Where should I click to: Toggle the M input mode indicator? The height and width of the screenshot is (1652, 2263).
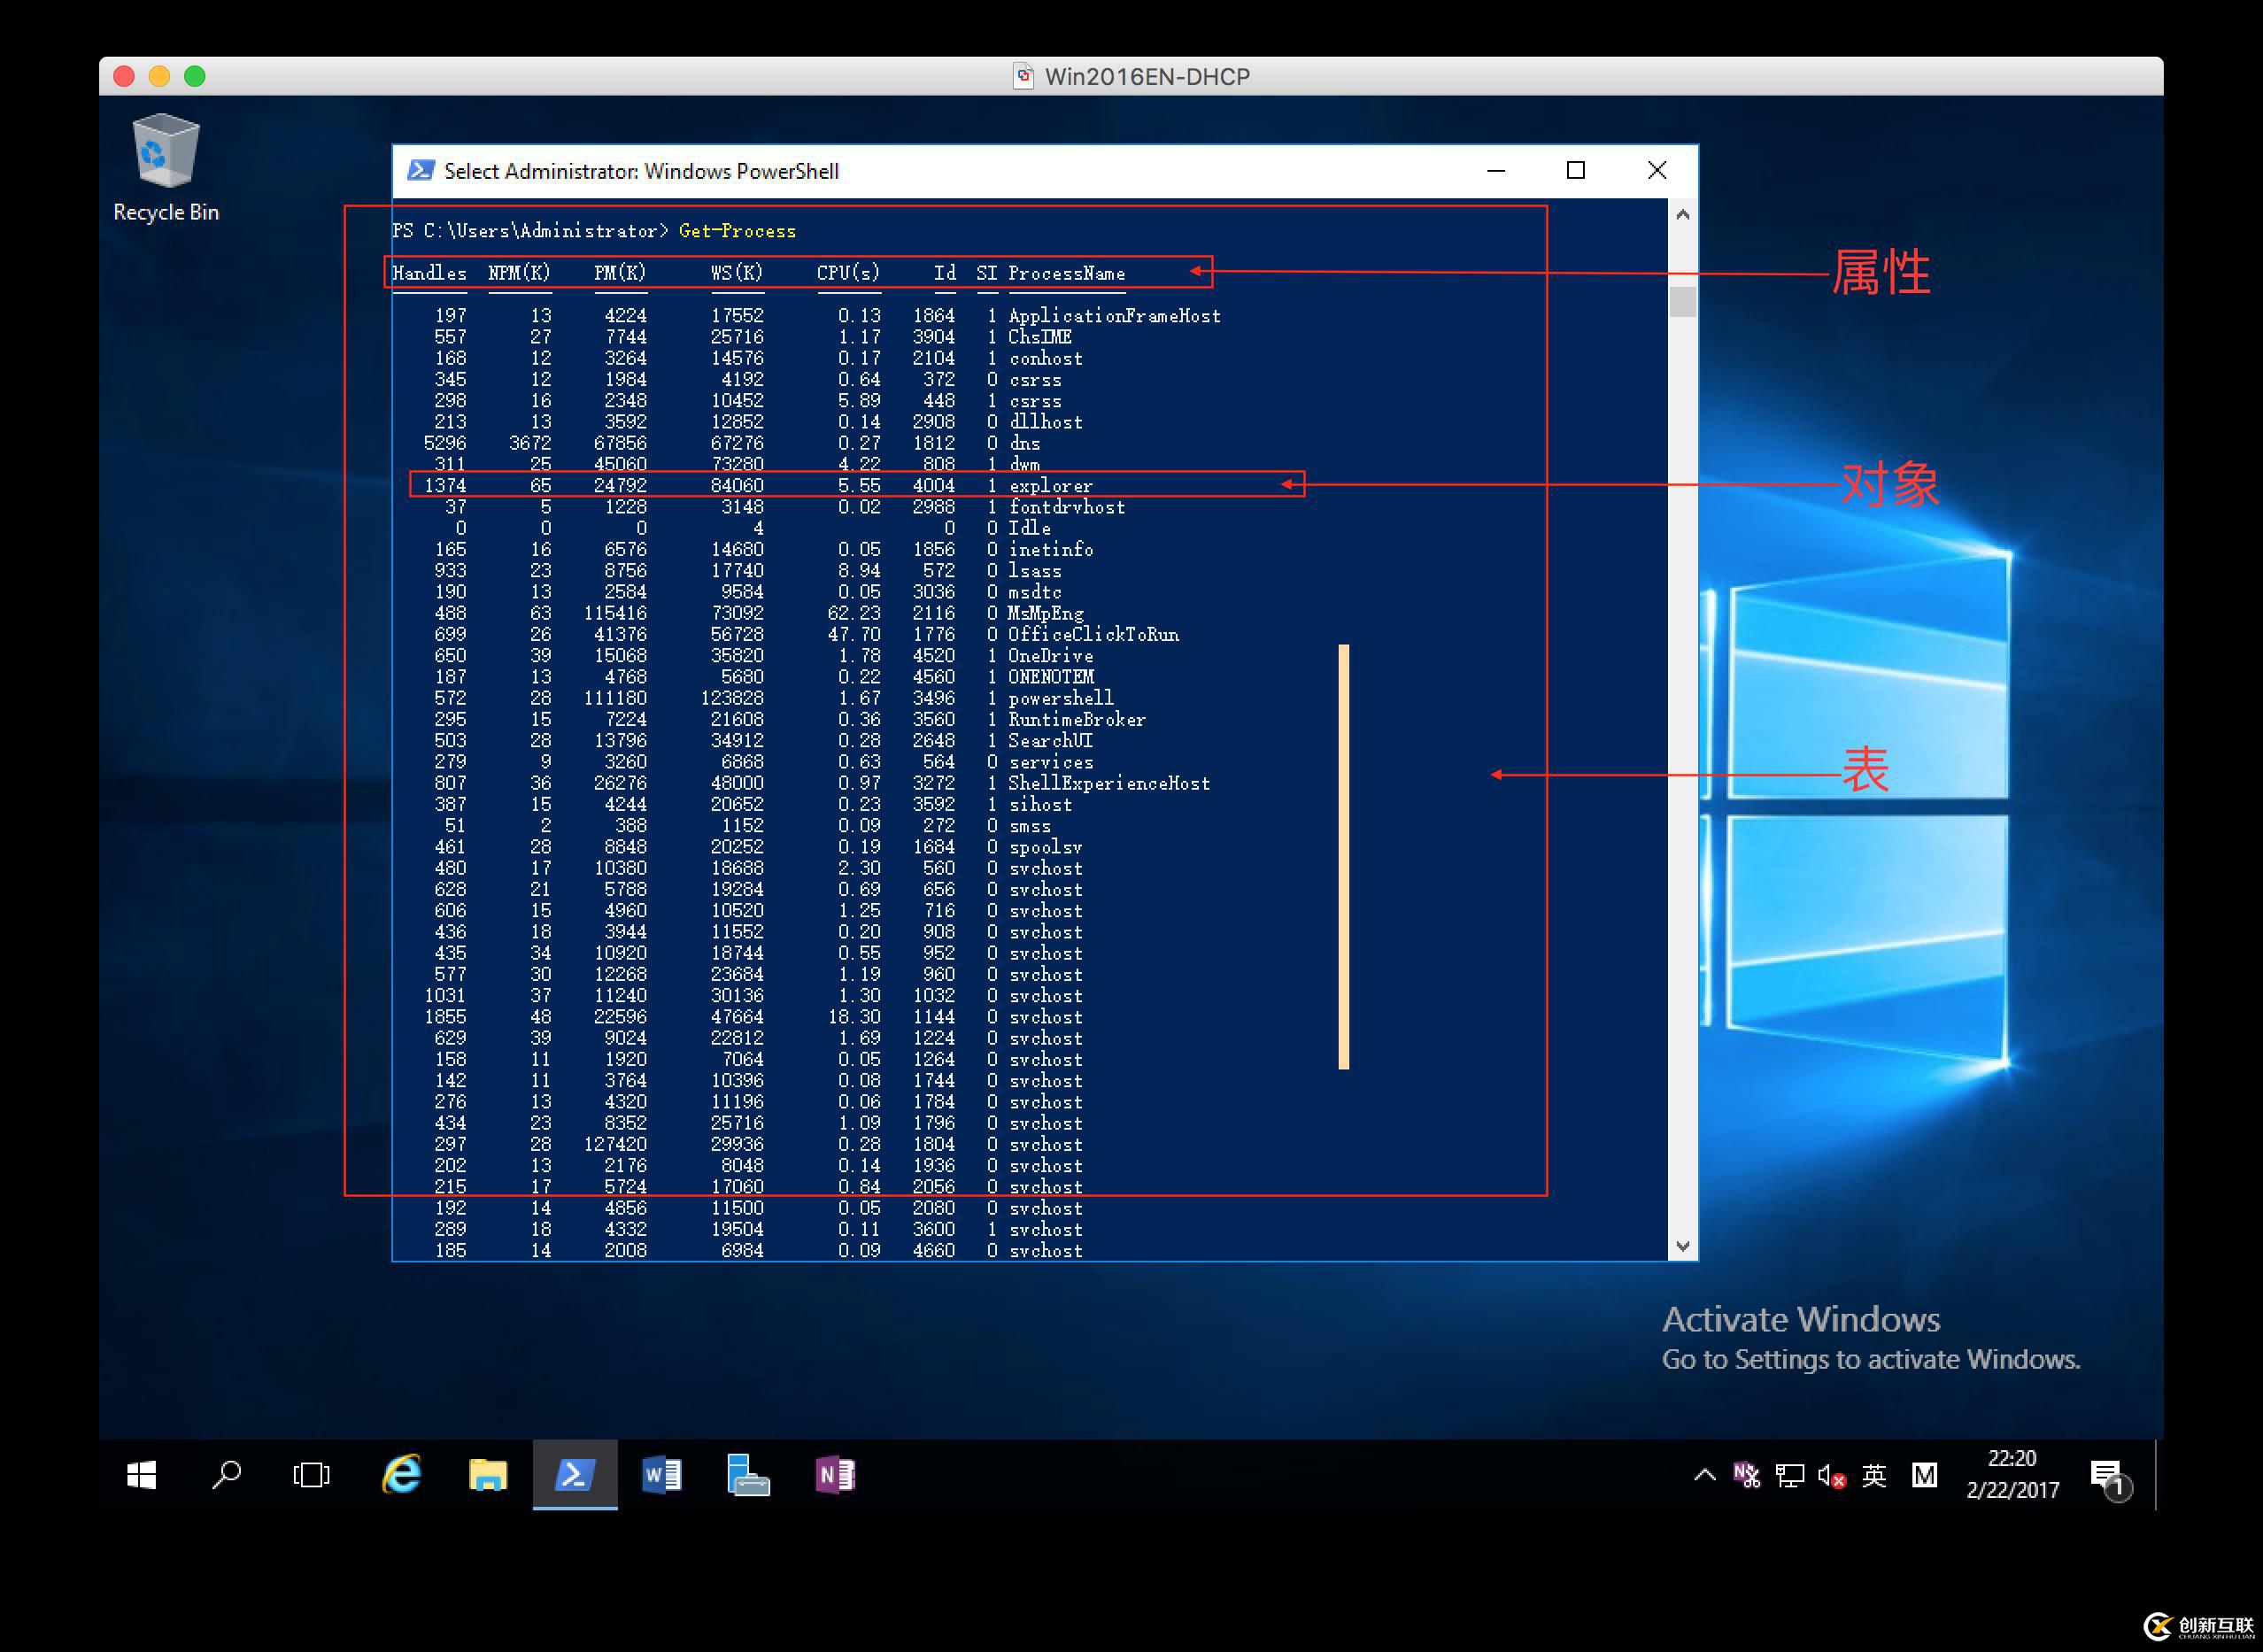pyautogui.click(x=1924, y=1475)
